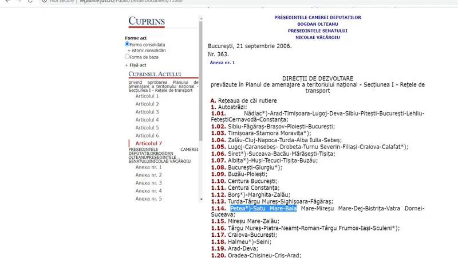Select the highlighted Articolul 7 entry

(x=148, y=143)
